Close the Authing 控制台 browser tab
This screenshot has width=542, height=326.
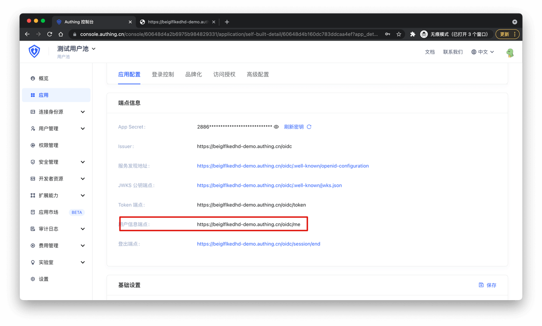tap(130, 22)
